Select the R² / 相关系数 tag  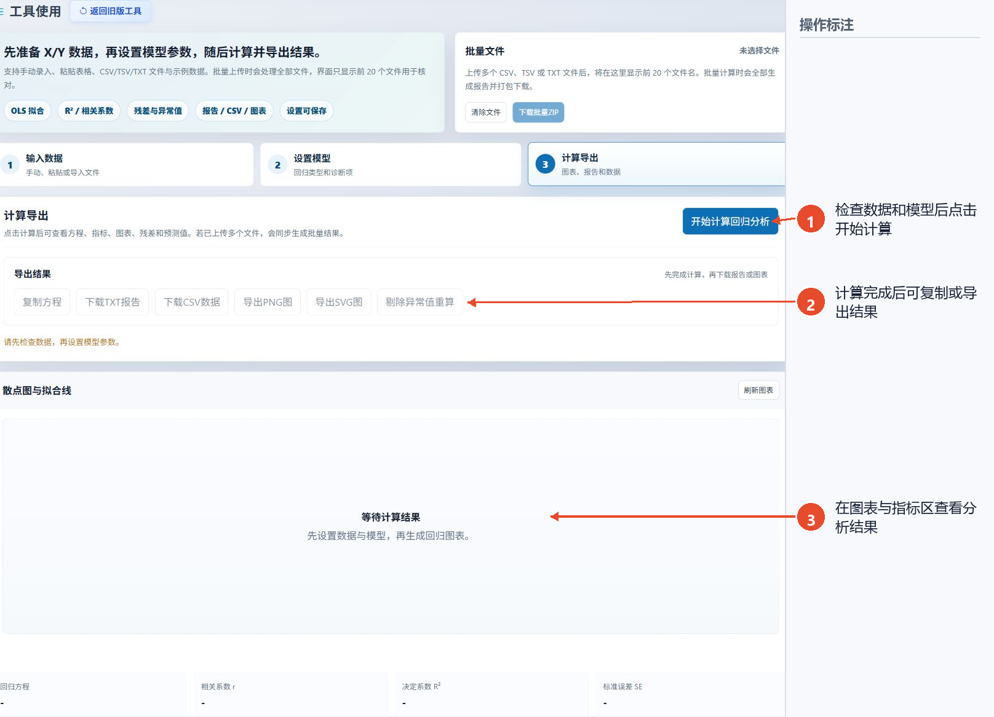pos(89,111)
